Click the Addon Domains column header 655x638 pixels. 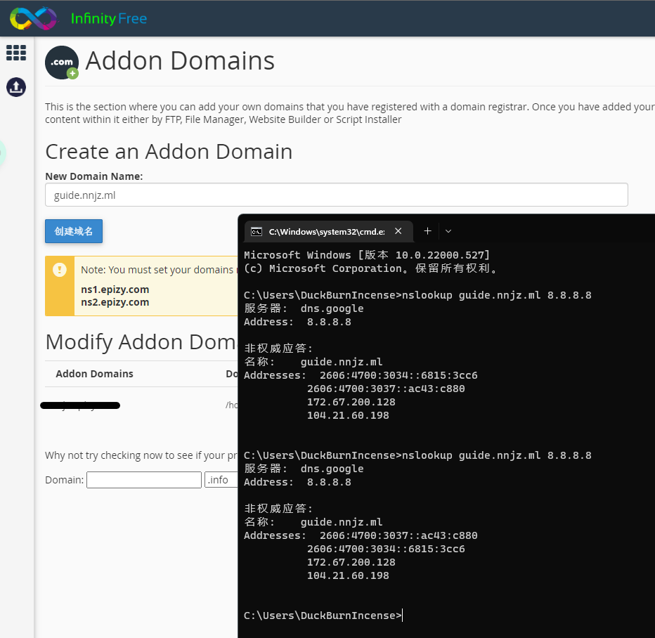[x=94, y=374]
